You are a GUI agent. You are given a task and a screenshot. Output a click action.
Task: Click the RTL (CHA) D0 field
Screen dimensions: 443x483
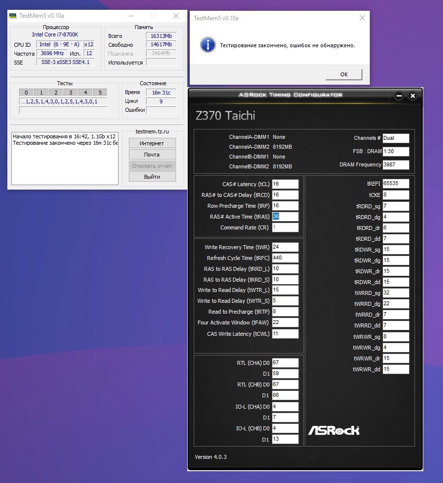285,362
